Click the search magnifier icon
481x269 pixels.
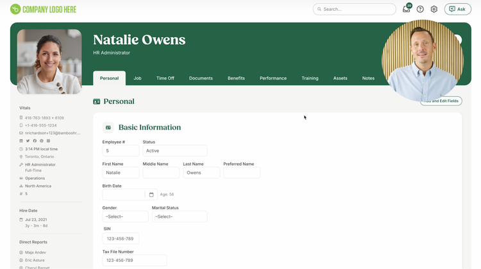[x=319, y=9]
